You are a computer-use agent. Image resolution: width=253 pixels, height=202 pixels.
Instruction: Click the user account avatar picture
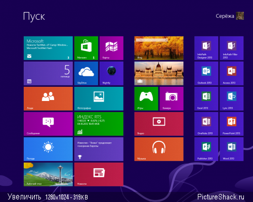point(240,16)
